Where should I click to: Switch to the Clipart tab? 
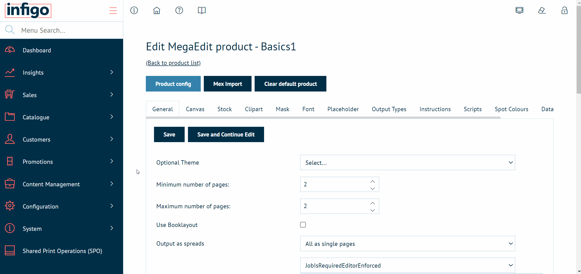(254, 109)
